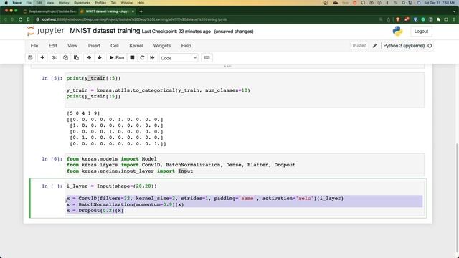This screenshot has height=258, width=459.
Task: Click into the In [5] code cell
Action: click(x=245, y=90)
